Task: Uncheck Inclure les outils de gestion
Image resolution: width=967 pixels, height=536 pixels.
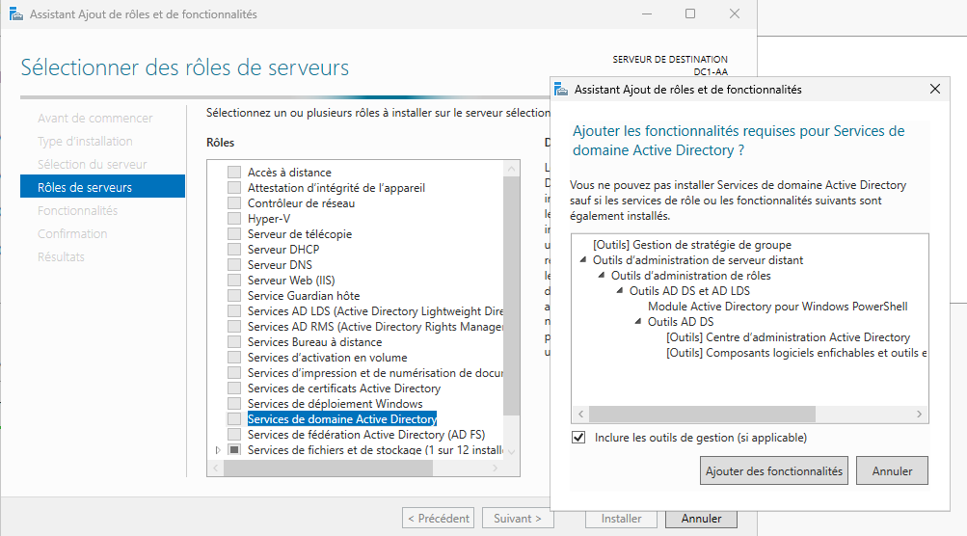Action: tap(578, 438)
